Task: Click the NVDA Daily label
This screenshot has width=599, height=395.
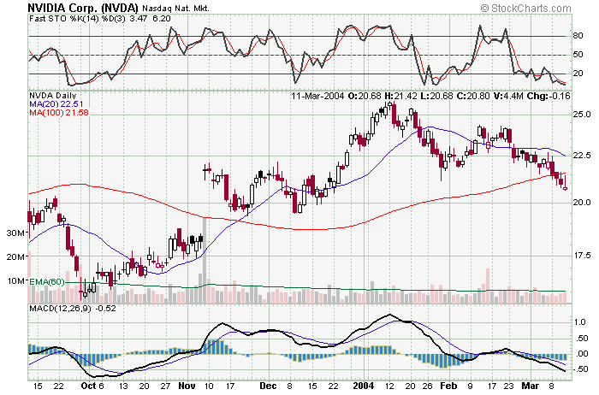Action: [x=53, y=96]
